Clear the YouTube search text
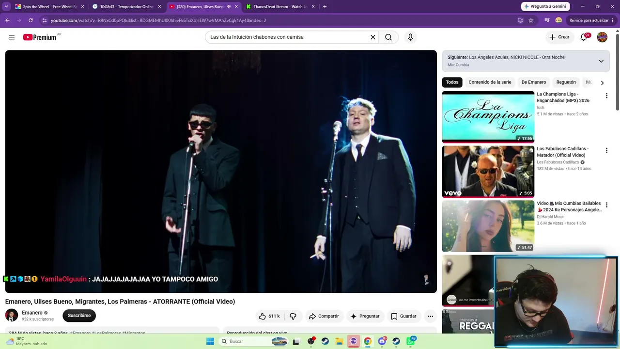Screen dimensions: 620x349 (x=373, y=37)
